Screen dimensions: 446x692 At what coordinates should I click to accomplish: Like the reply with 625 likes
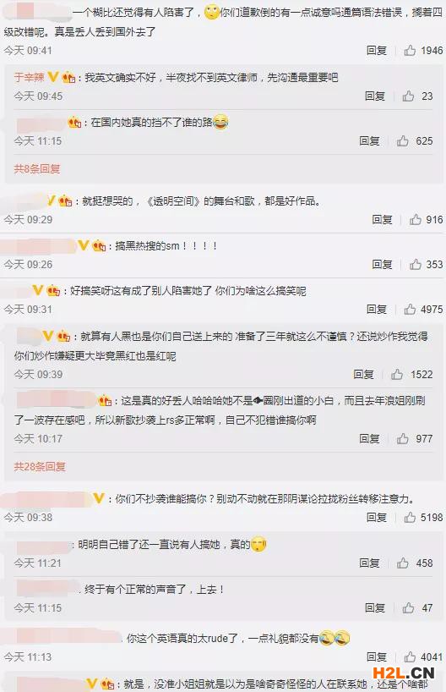click(402, 140)
